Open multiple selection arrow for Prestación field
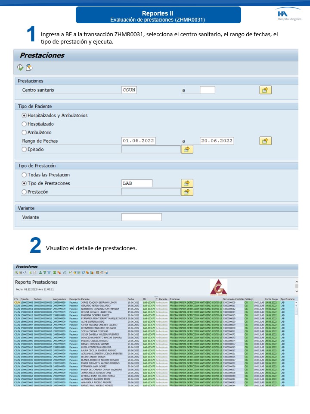This screenshot has width=310, height=414. [187, 191]
